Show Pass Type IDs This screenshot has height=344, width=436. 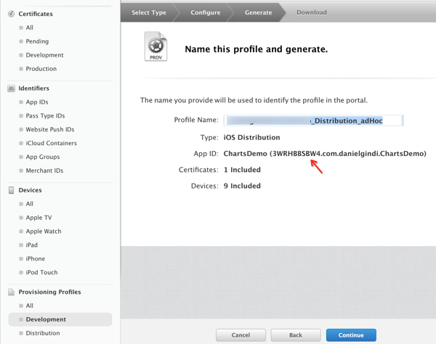coord(45,116)
